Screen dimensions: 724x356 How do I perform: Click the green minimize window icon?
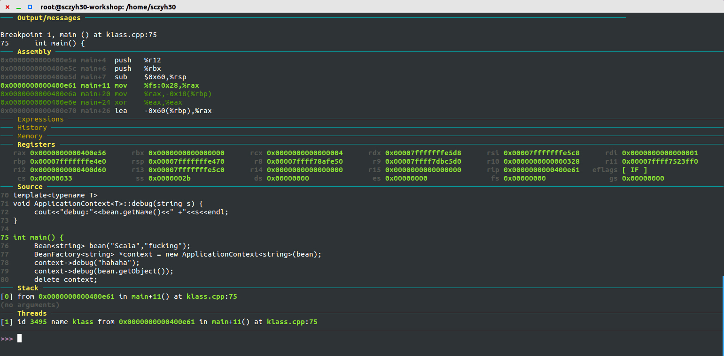click(18, 7)
